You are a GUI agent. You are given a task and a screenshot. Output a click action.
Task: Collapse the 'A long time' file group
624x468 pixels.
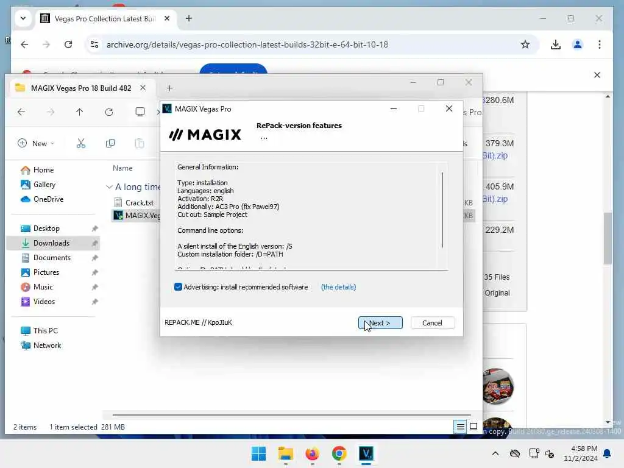(109, 187)
